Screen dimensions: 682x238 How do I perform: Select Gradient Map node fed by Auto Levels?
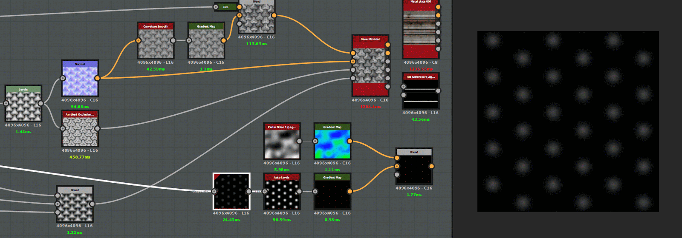point(332,191)
